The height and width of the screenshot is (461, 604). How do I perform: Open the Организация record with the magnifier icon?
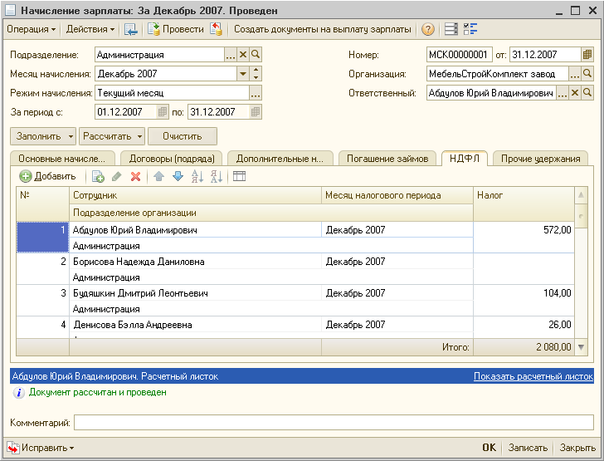(587, 73)
